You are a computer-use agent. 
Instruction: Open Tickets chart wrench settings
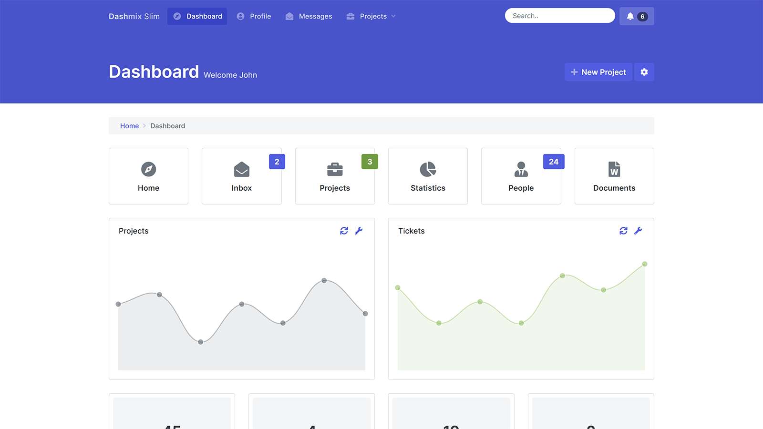click(x=638, y=231)
